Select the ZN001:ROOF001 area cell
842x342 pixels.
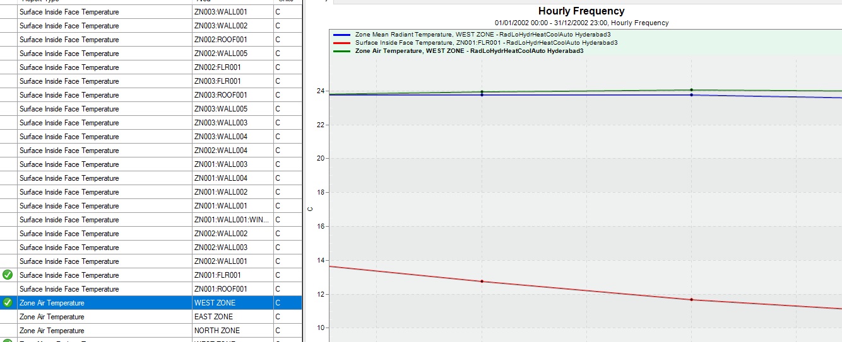(232, 289)
